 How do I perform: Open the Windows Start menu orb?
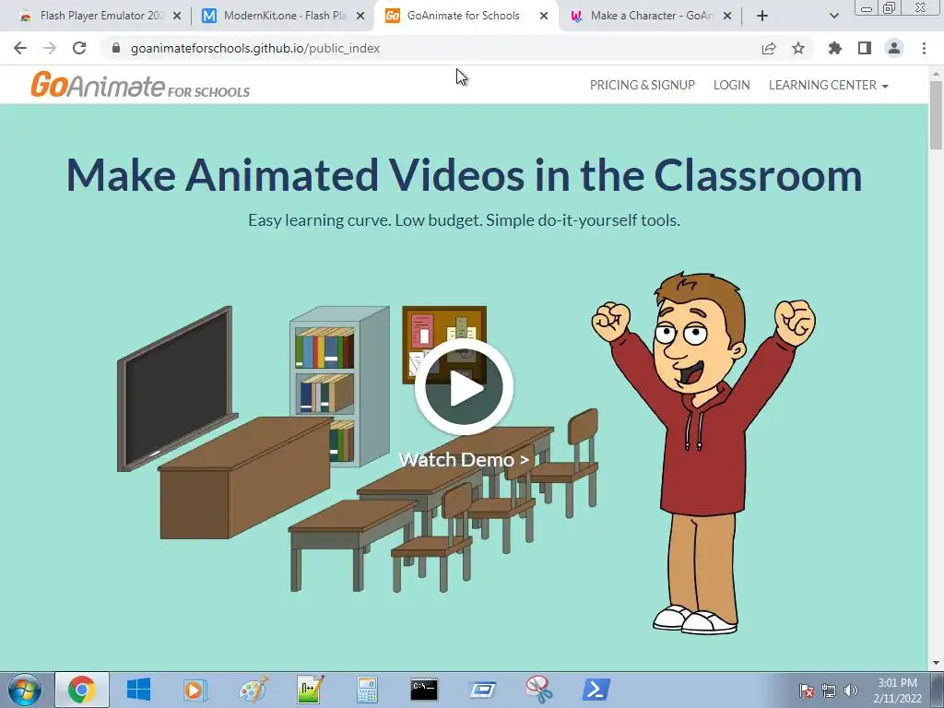coord(25,690)
